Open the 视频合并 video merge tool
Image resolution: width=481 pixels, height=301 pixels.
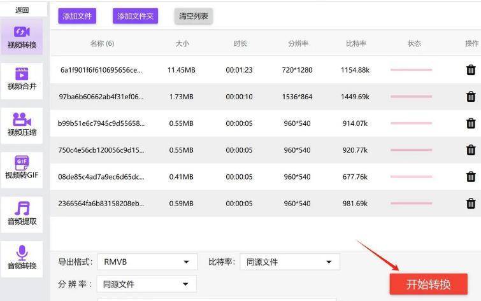(22, 79)
